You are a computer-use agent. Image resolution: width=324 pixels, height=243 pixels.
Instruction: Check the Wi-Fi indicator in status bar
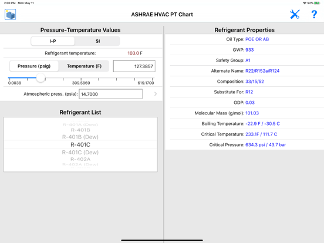305,3
